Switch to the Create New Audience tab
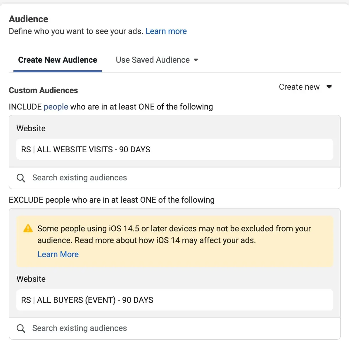 point(58,60)
